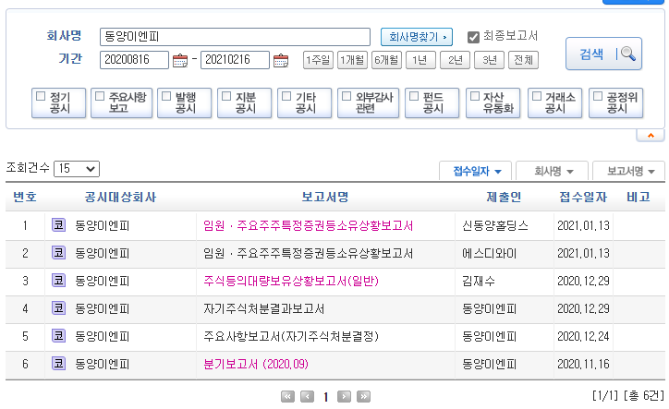
Task: Check the 외부감사관련 checkbox
Action: pyautogui.click(x=347, y=96)
